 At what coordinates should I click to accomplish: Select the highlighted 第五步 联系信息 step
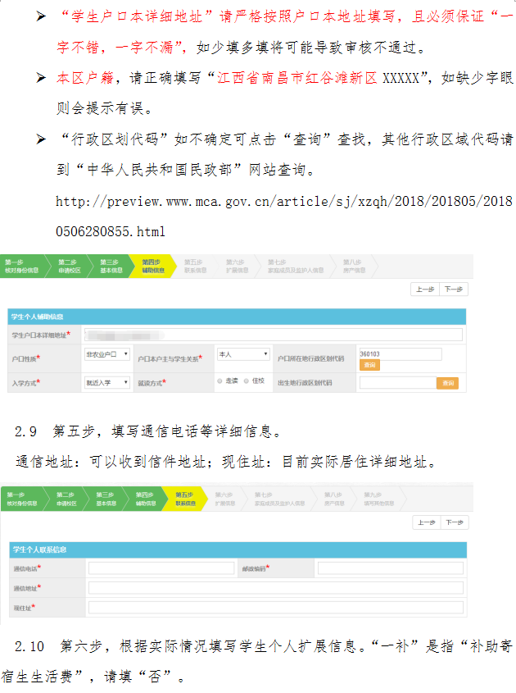(x=185, y=499)
